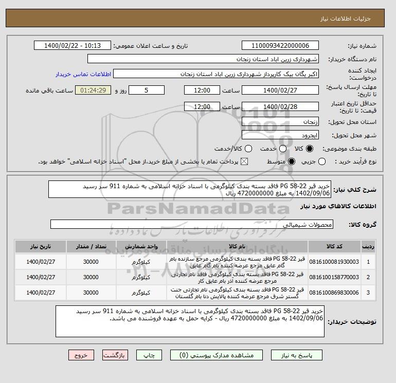Click the buyer name field شهرداری زرین اباد

coord(203,59)
